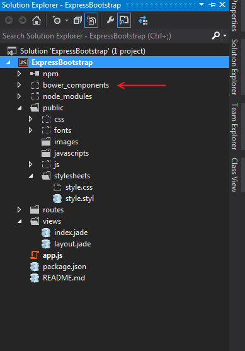This screenshot has width=245, height=351.
Task: Select the app.js startup file
Action: pyautogui.click(x=52, y=255)
